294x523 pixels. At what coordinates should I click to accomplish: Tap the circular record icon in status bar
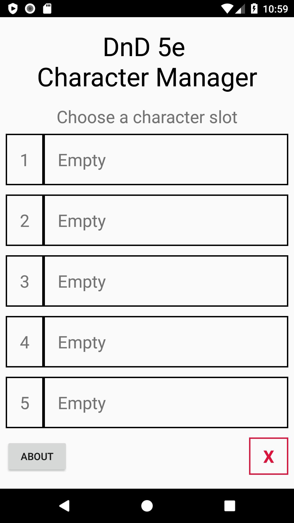coord(30,9)
